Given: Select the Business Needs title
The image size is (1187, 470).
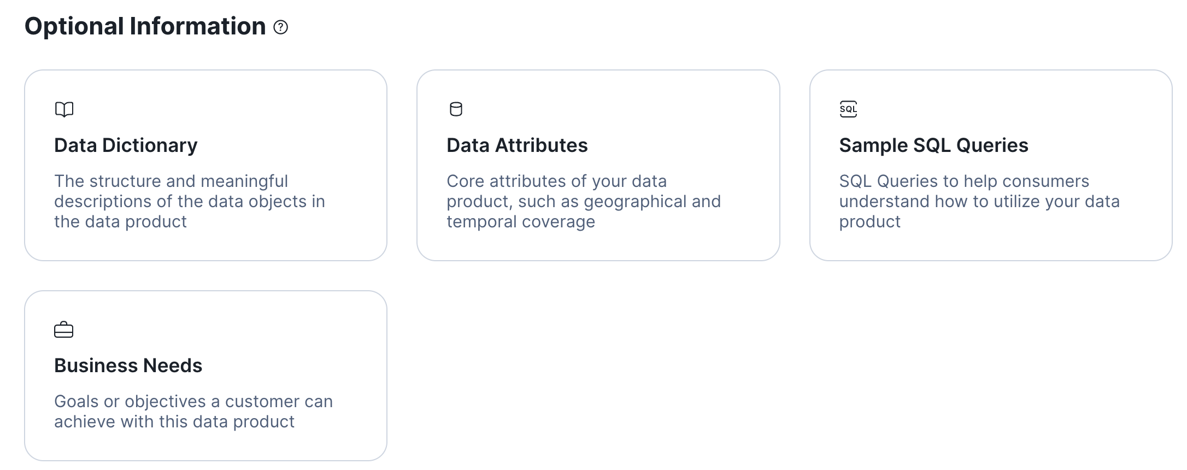Looking at the screenshot, I should (x=128, y=366).
